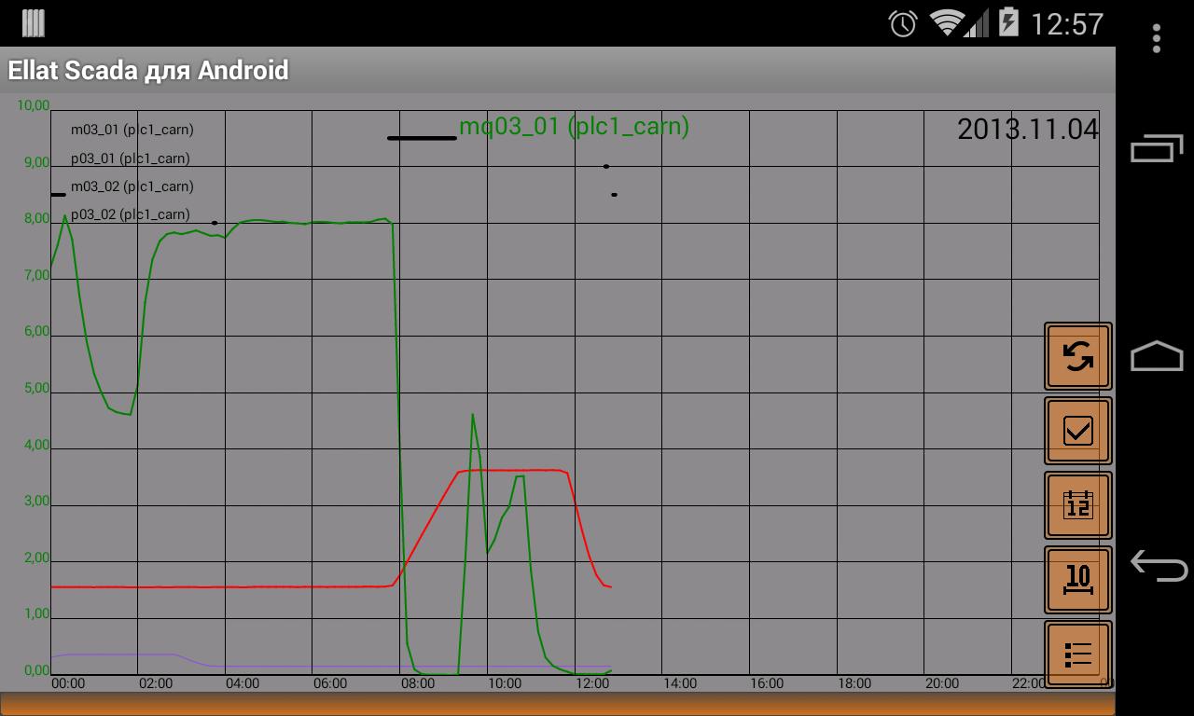The height and width of the screenshot is (716, 1194).
Task: Open the parameters list icon
Action: point(1076,653)
